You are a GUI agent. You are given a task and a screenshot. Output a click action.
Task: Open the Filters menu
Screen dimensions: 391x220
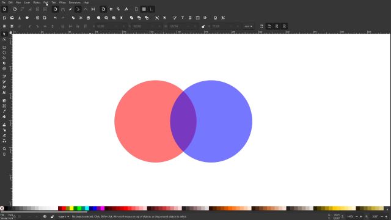(62, 2)
